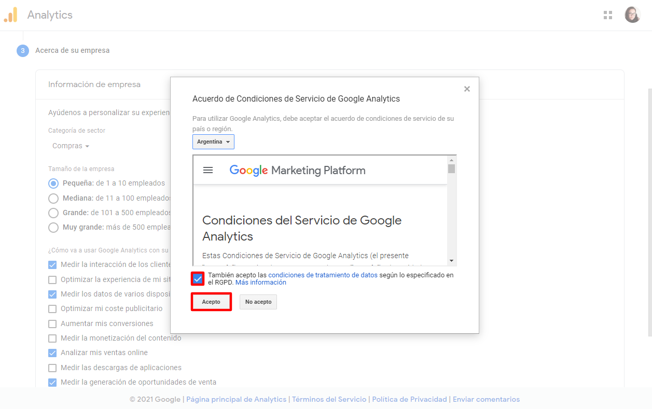Check Optimizar mi coste publicitario
652x409 pixels.
[52, 308]
